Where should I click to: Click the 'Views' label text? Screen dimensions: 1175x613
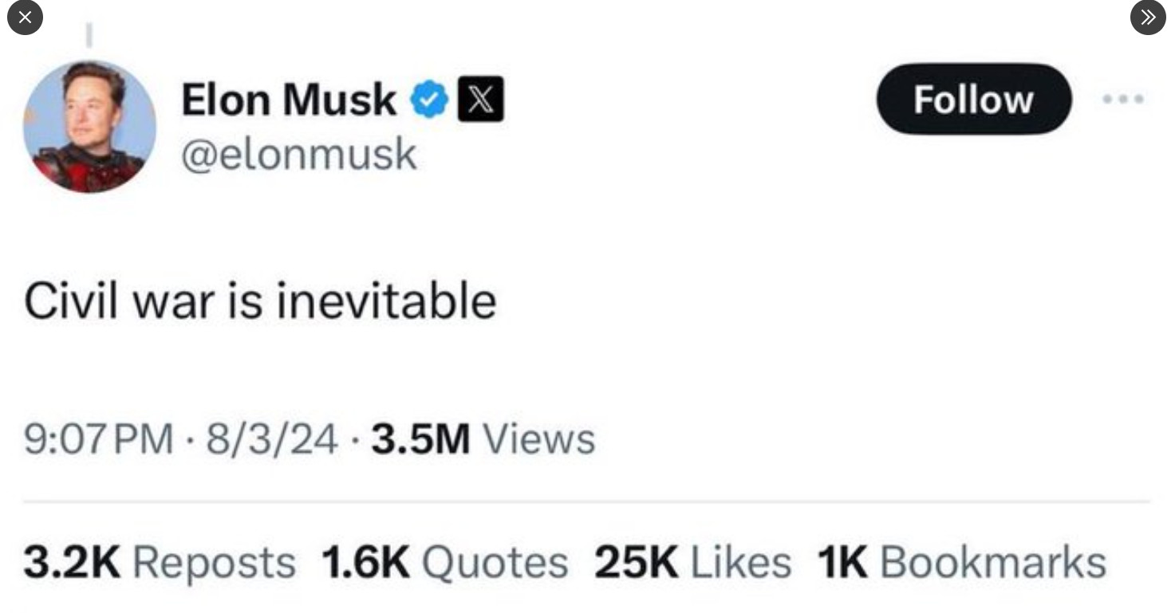tap(538, 439)
